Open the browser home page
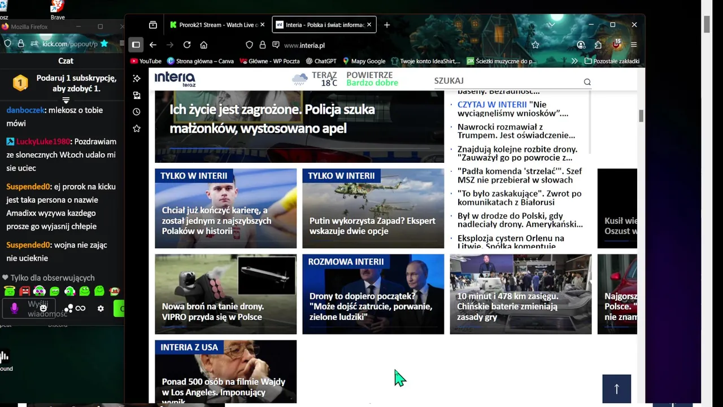Screen dimensions: 723x407 pyautogui.click(x=204, y=45)
